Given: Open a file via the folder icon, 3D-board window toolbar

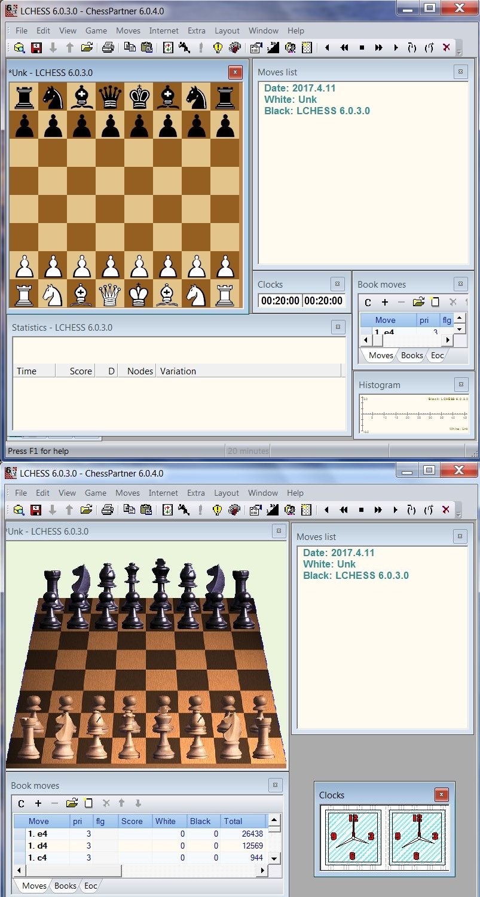Looking at the screenshot, I should click(x=87, y=510).
